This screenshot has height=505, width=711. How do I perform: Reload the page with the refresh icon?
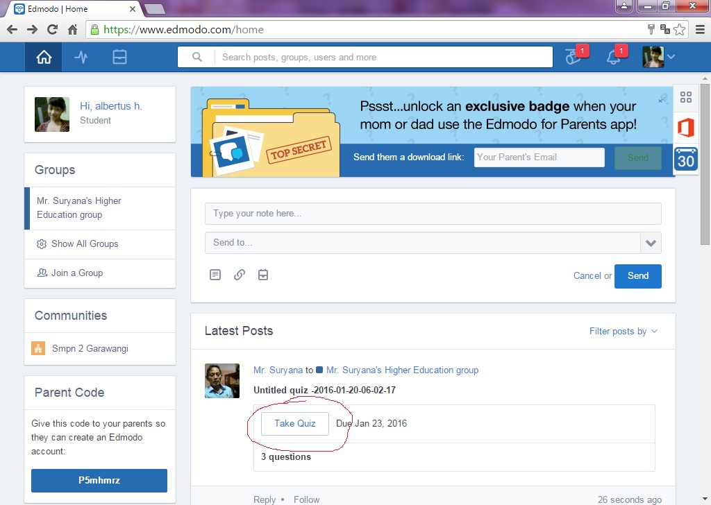pos(53,29)
